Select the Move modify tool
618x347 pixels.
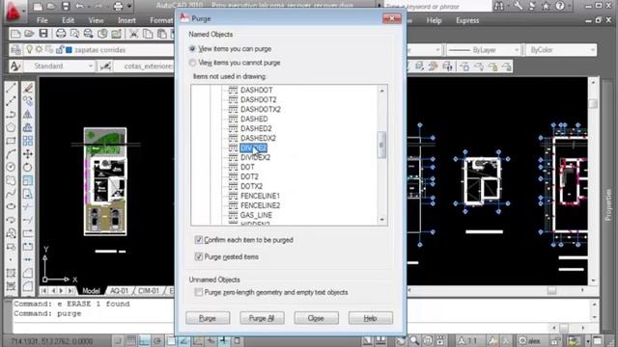click(x=28, y=154)
